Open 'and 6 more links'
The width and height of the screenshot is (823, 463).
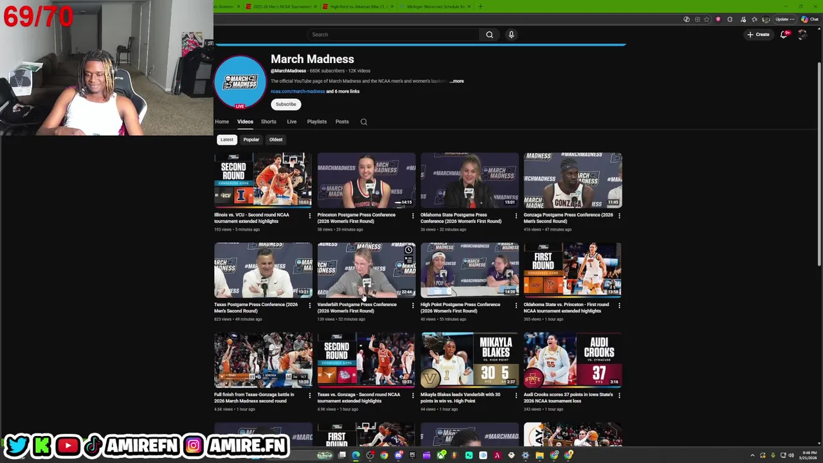(343, 91)
